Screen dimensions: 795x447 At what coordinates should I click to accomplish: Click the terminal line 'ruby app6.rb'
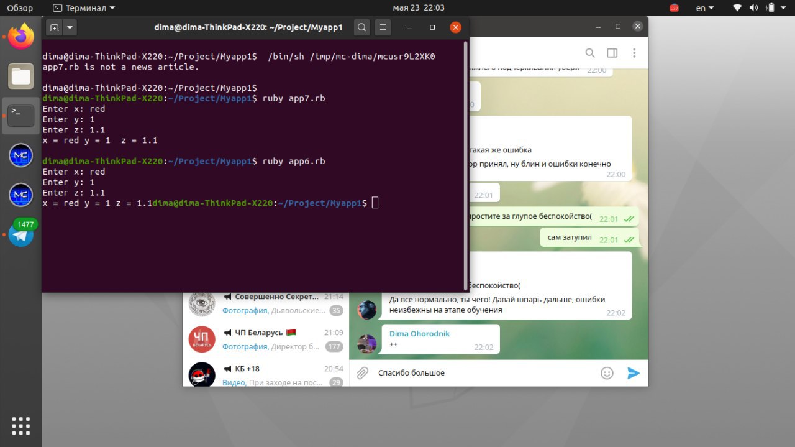coord(294,161)
